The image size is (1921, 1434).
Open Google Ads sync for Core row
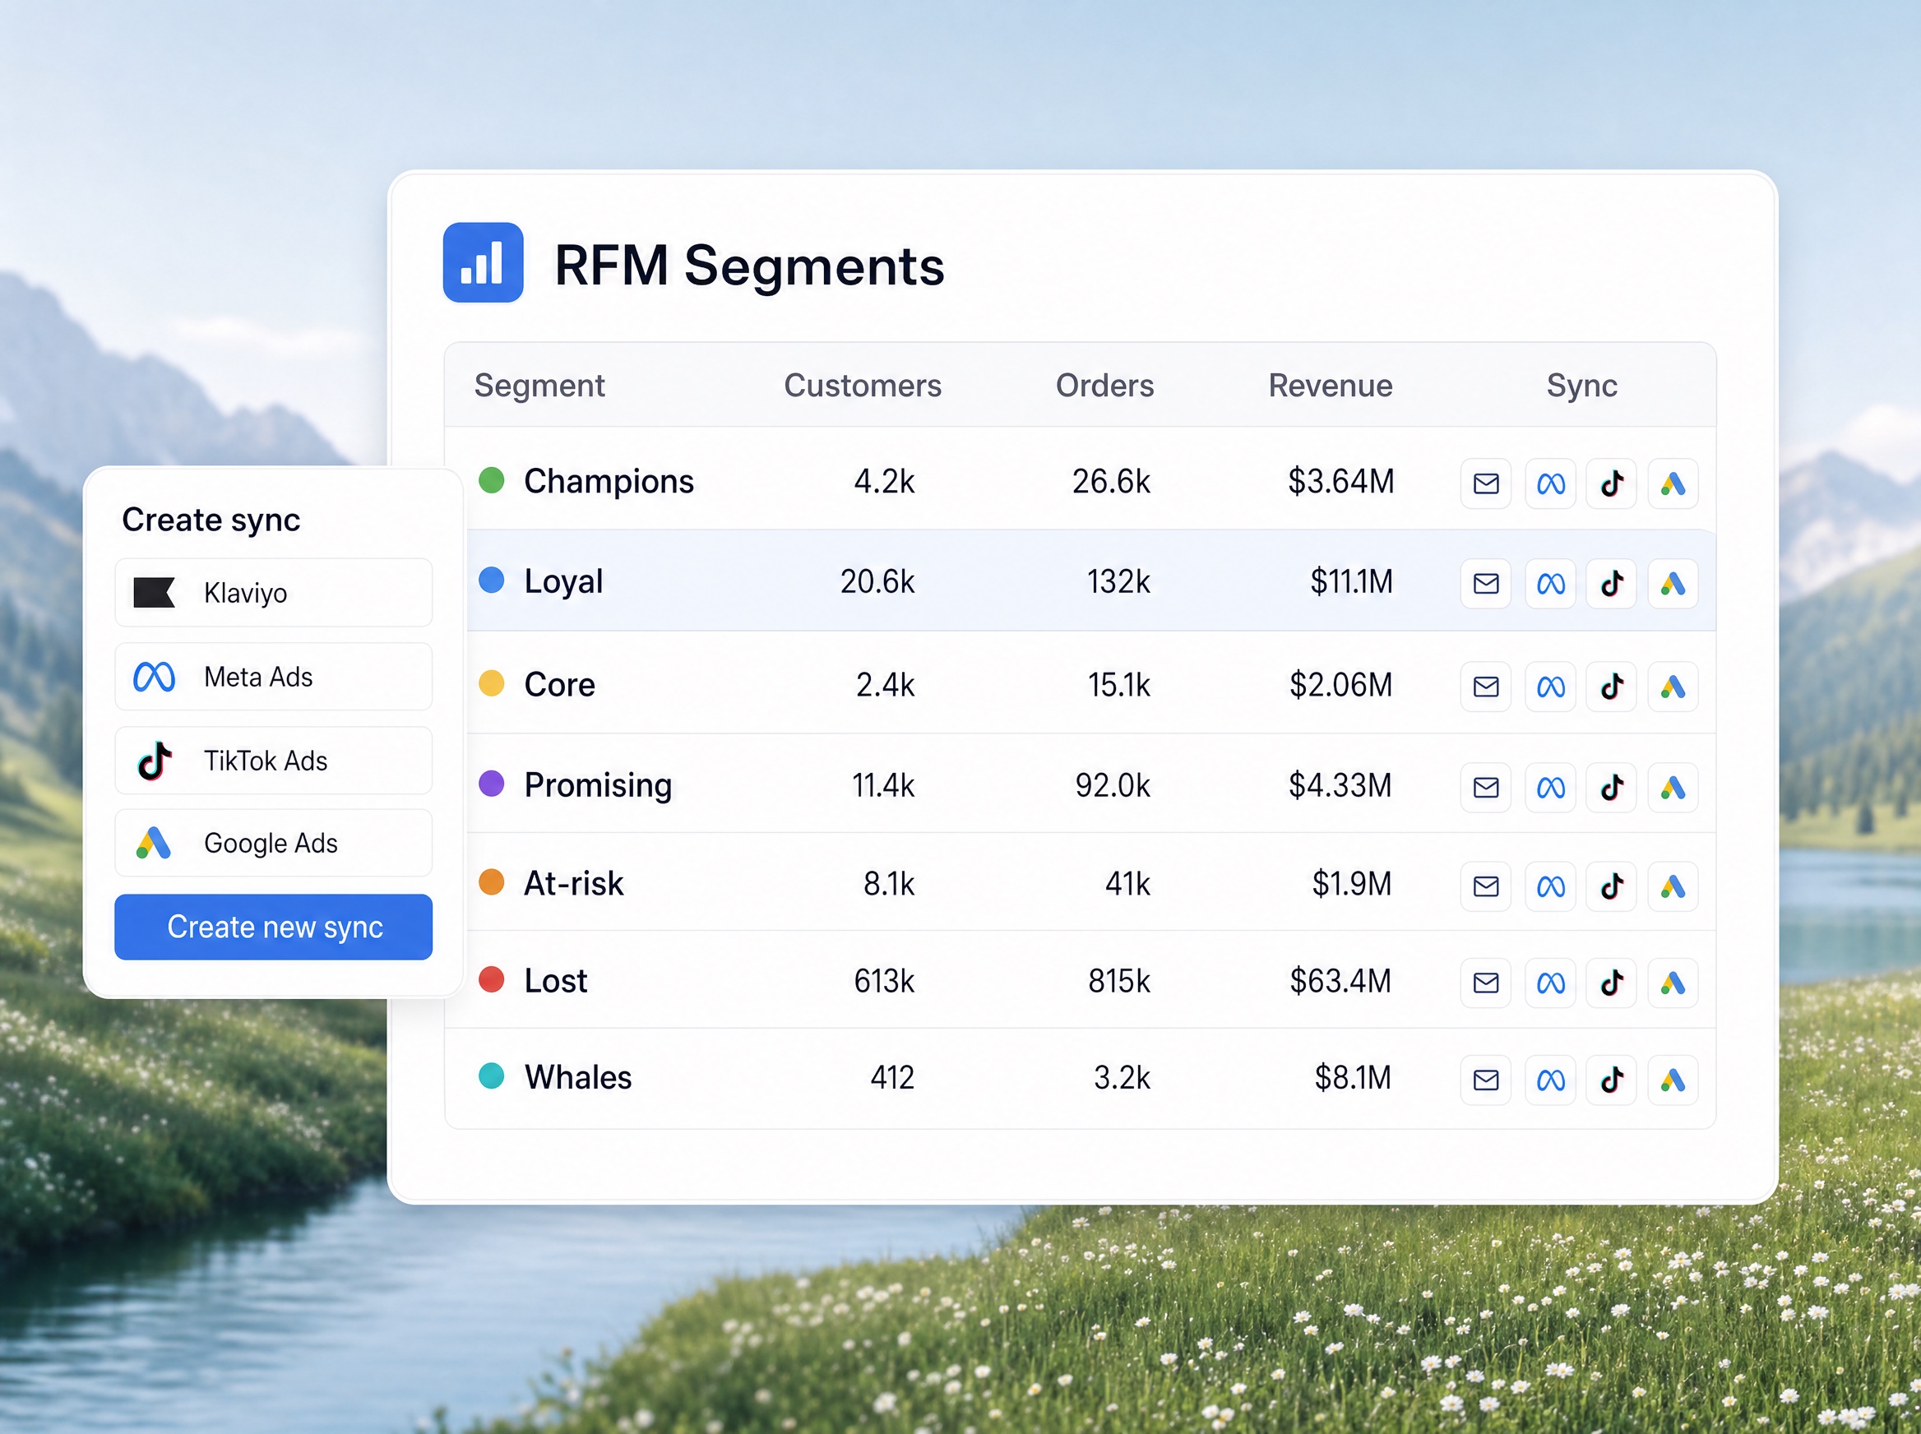1673,687
